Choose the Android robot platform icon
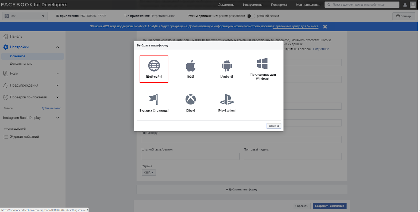Image resolution: width=420 pixels, height=212 pixels. [x=227, y=66]
